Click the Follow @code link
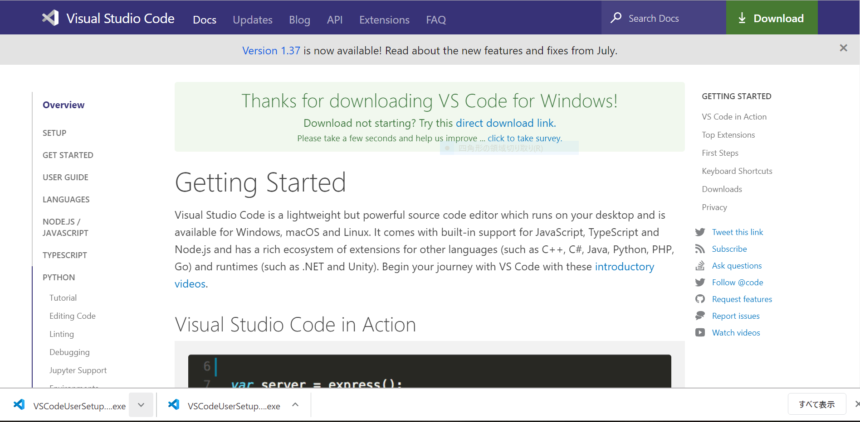860x422 pixels. pyautogui.click(x=738, y=283)
